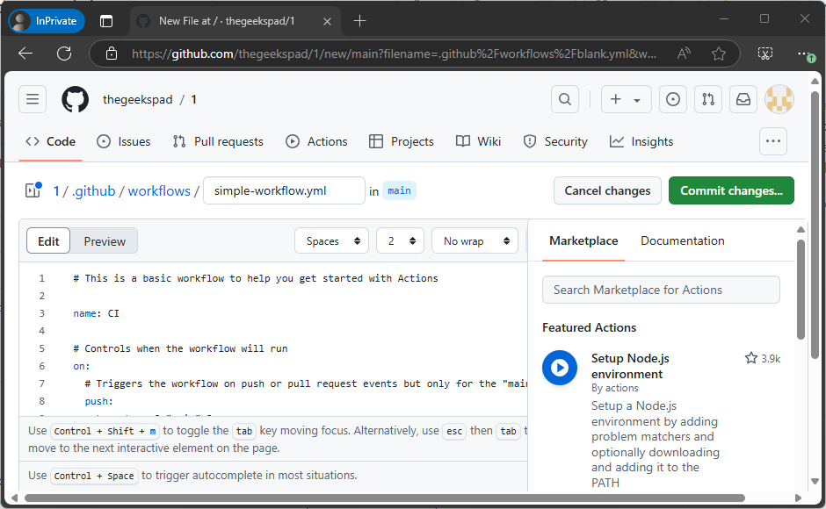This screenshot has width=826, height=509.
Task: Star the Setup Node.js environment action
Action: pyautogui.click(x=750, y=358)
